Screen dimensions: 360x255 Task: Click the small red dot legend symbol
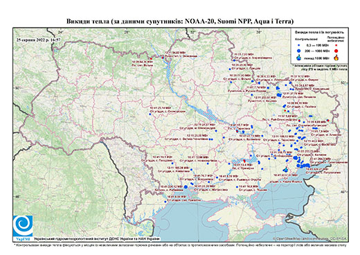336,45
